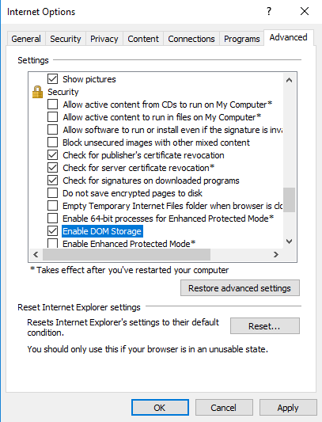Enable Enhanced Protected Mode checkbox
Image resolution: width=322 pixels, height=422 pixels.
(52, 244)
